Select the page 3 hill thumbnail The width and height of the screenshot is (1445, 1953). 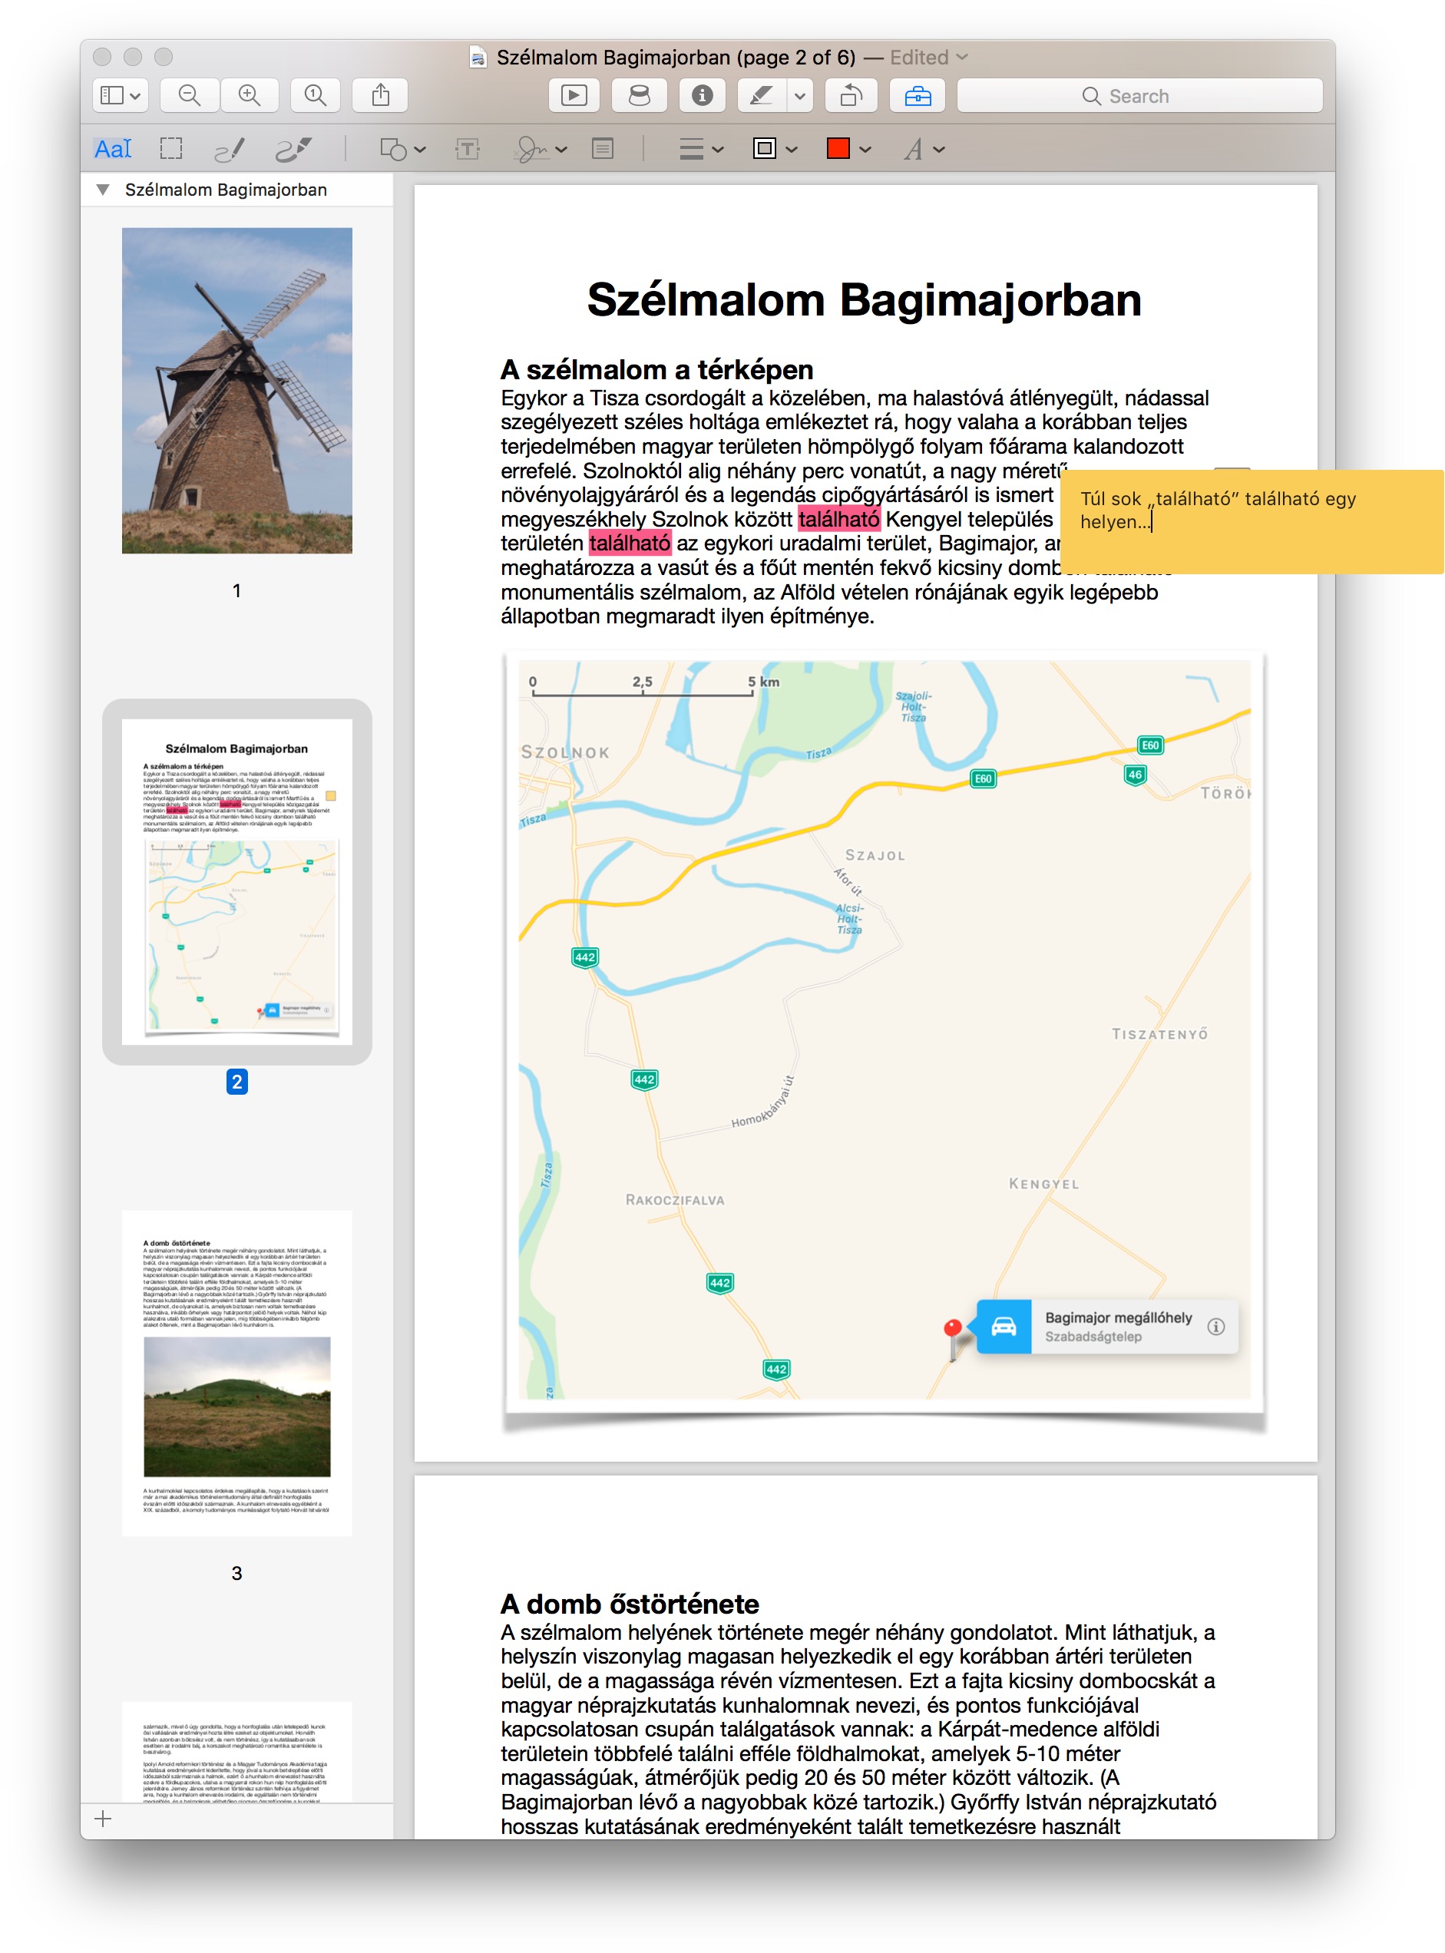click(x=237, y=1373)
